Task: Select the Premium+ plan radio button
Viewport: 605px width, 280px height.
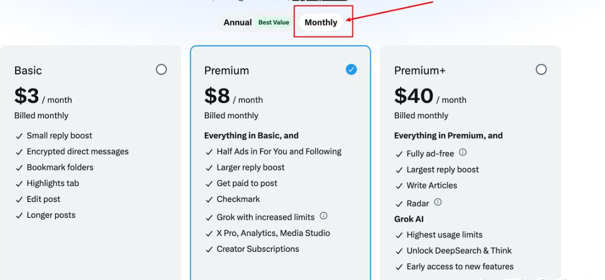Action: (541, 69)
